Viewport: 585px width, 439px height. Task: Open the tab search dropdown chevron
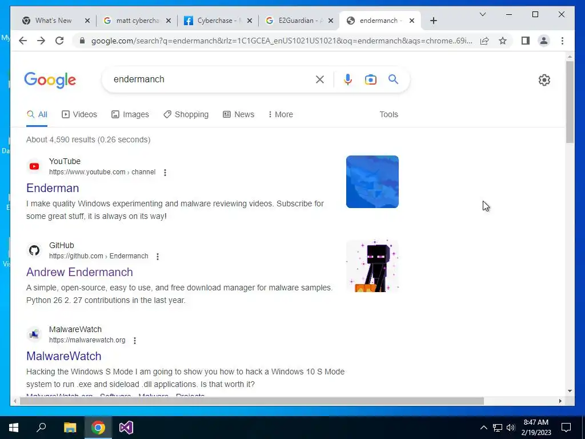coord(482,14)
